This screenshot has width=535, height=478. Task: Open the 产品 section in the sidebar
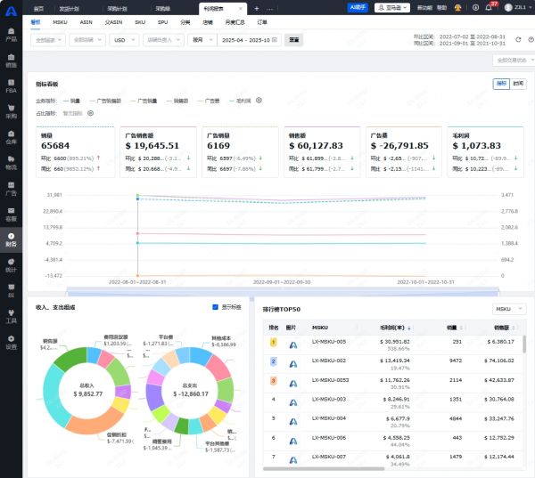click(x=11, y=36)
